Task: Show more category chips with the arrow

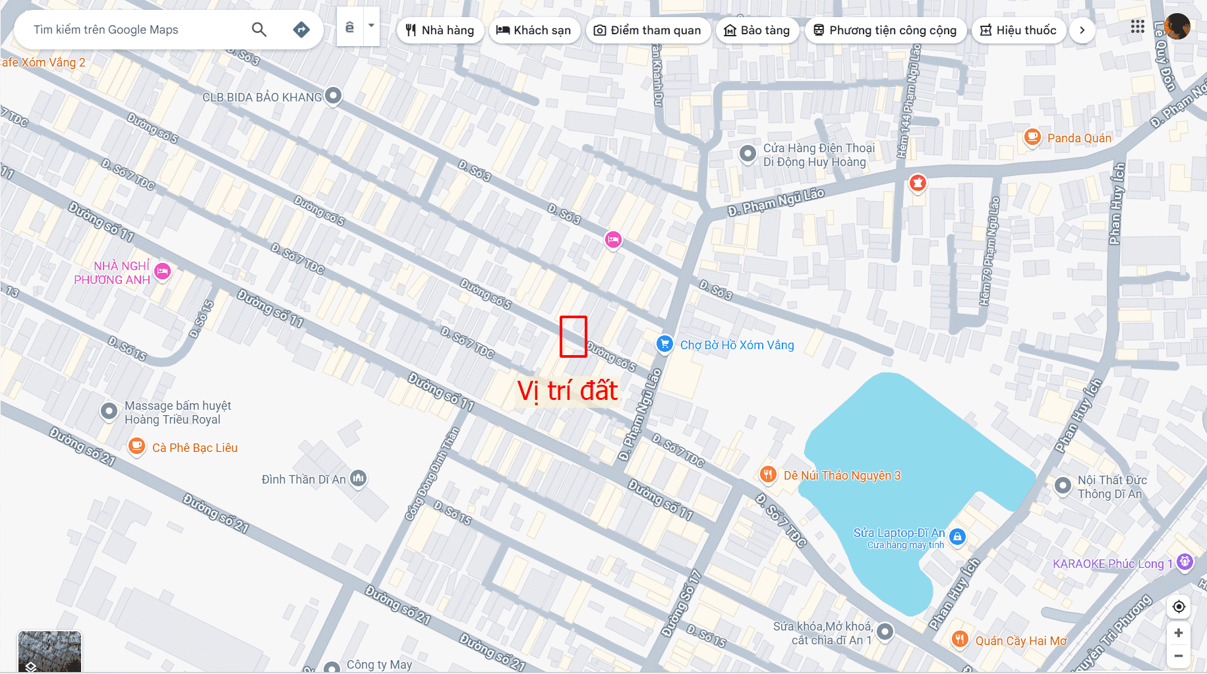Action: [1082, 30]
